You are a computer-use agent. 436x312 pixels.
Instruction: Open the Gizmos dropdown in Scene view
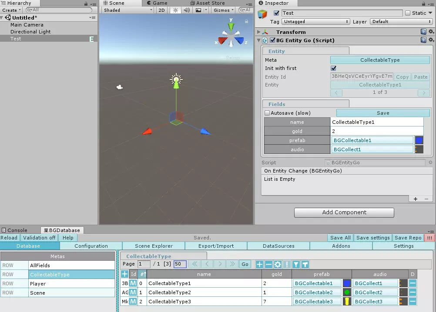(224, 10)
